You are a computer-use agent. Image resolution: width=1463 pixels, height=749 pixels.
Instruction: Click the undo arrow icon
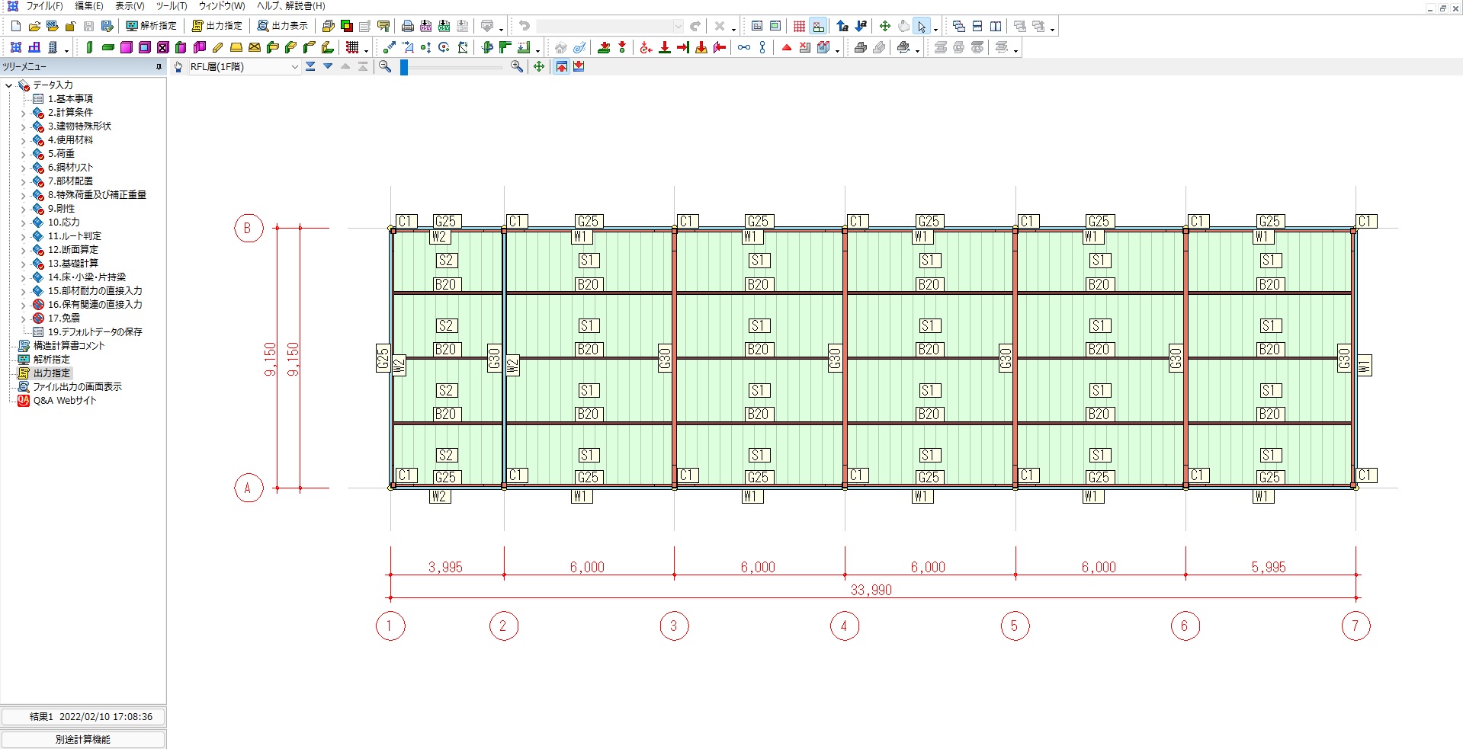tap(525, 26)
